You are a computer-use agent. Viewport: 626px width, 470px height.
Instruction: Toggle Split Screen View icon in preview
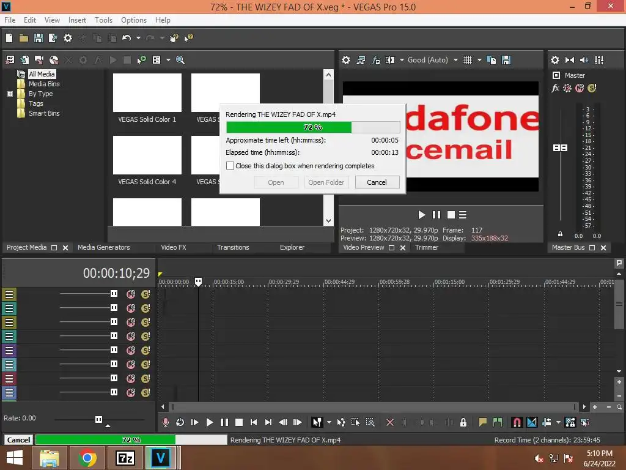click(x=389, y=60)
